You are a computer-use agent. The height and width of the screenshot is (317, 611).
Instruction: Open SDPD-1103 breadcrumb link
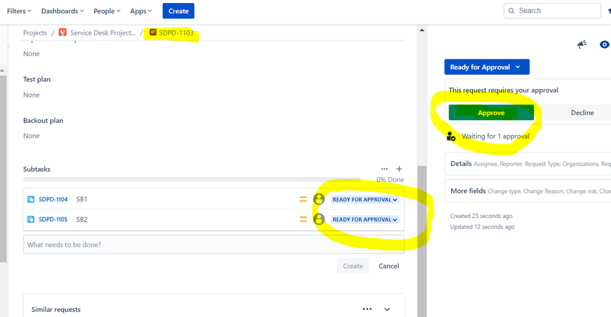point(176,32)
